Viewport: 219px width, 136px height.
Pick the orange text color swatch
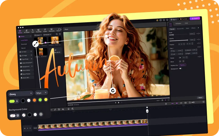coord(34,100)
